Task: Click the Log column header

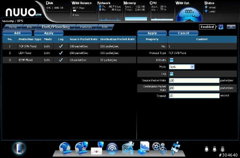Action: 61,39
